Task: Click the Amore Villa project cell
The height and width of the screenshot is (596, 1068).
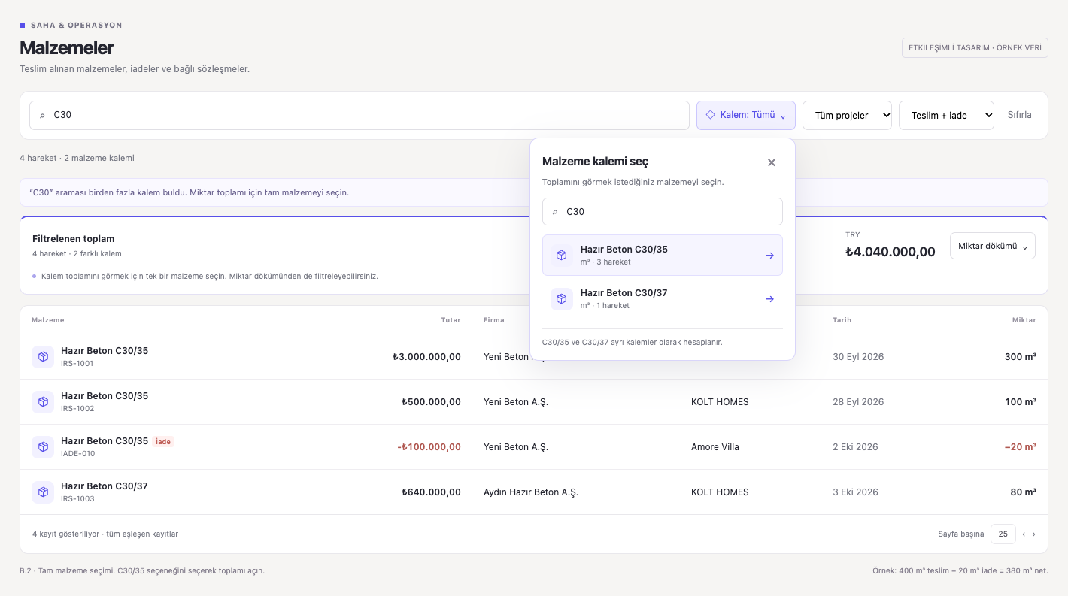Action: 715,447
